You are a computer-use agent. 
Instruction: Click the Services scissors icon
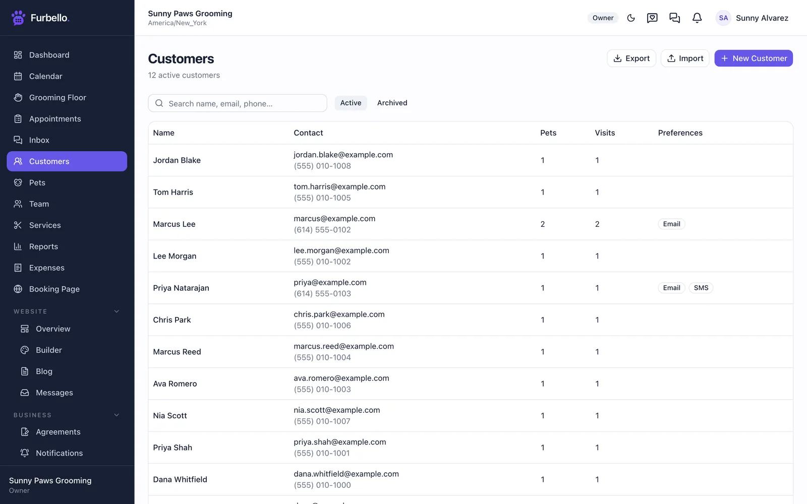[x=18, y=225]
